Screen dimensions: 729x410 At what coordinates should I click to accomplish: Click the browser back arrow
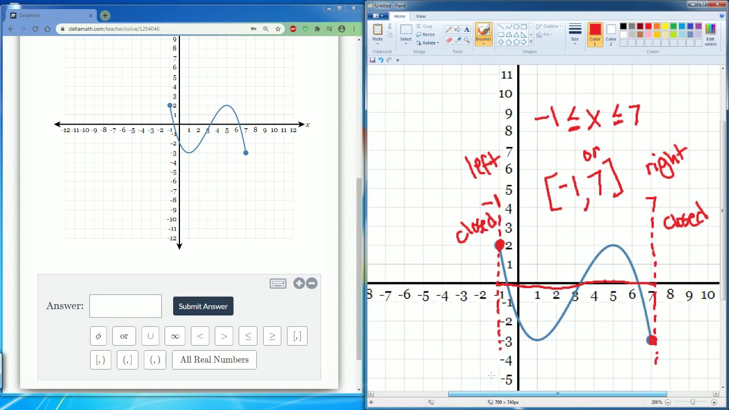11,28
